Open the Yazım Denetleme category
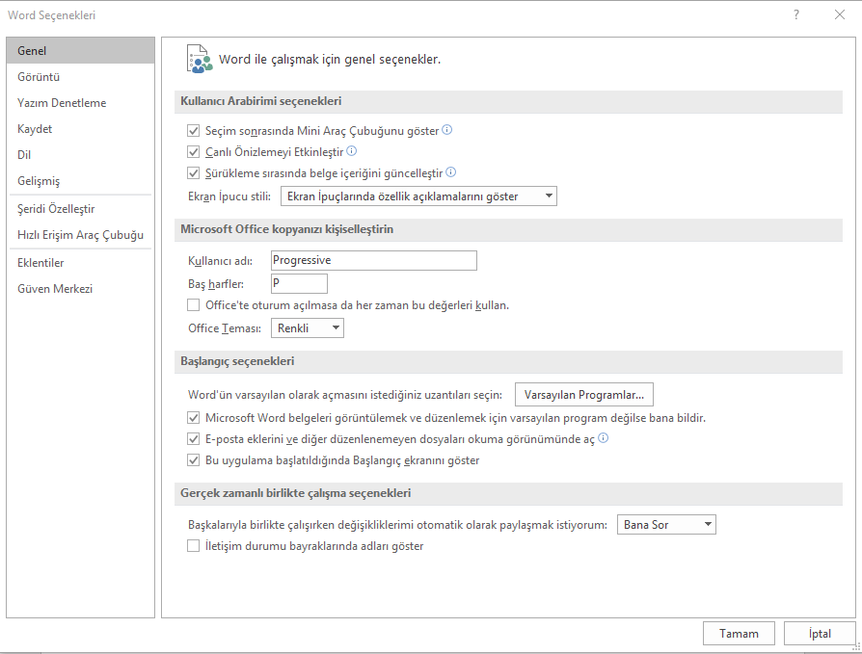Screen dimensions: 862x654 62,103
